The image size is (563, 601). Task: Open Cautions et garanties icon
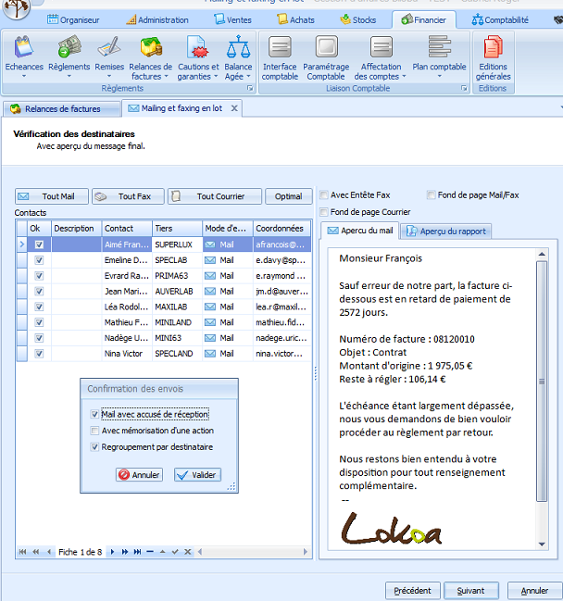(x=198, y=46)
